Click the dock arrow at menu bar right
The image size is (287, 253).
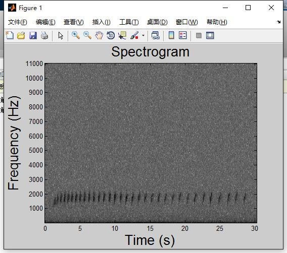[278, 22]
